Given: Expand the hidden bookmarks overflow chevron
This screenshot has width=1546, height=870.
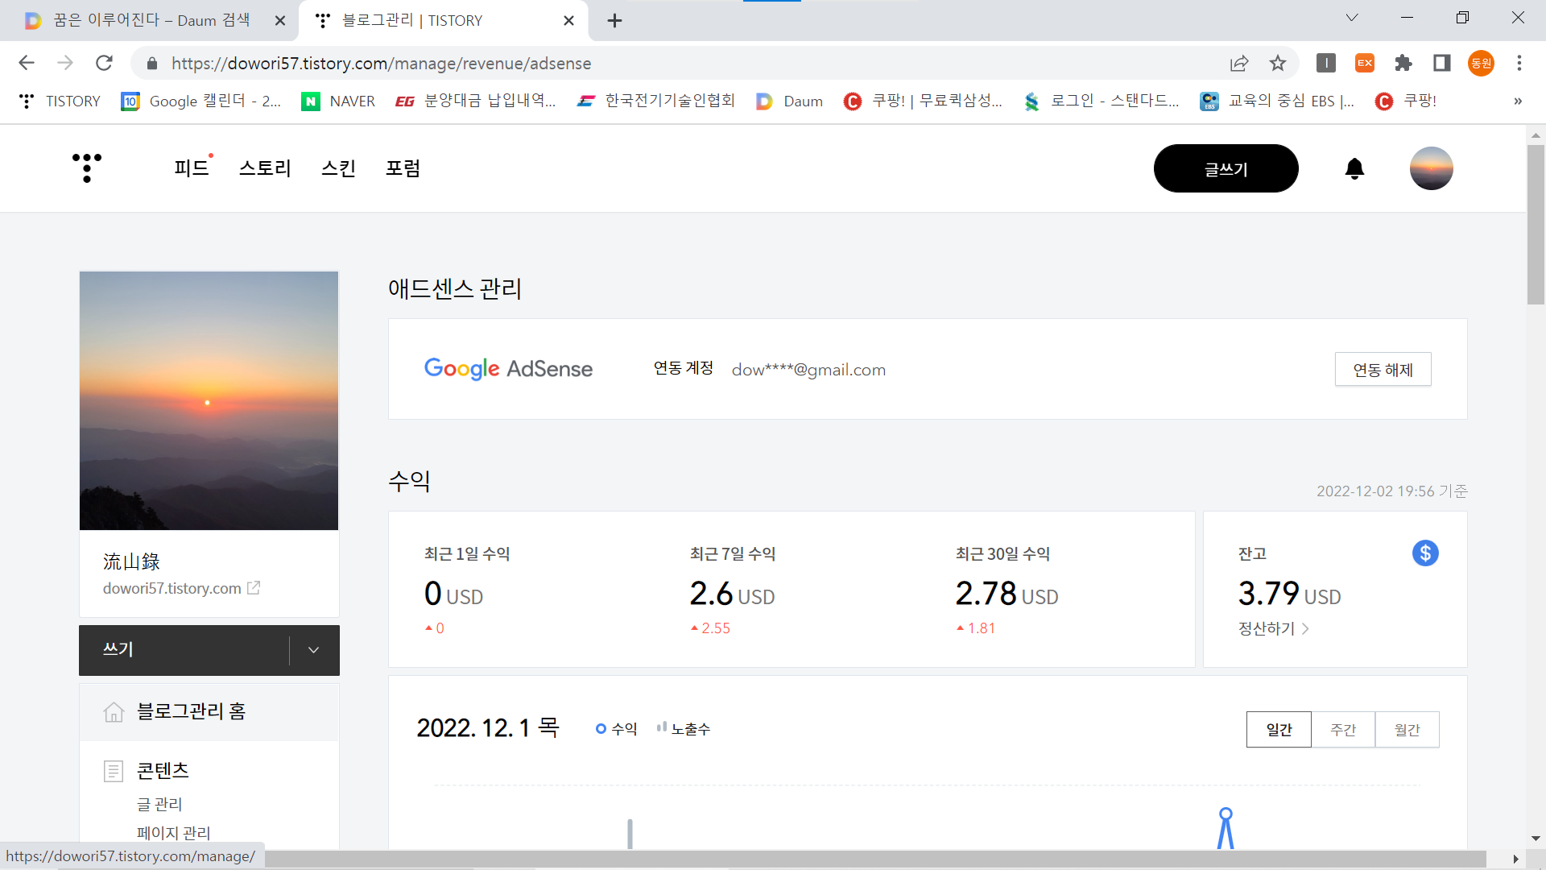Looking at the screenshot, I should pyautogui.click(x=1517, y=101).
